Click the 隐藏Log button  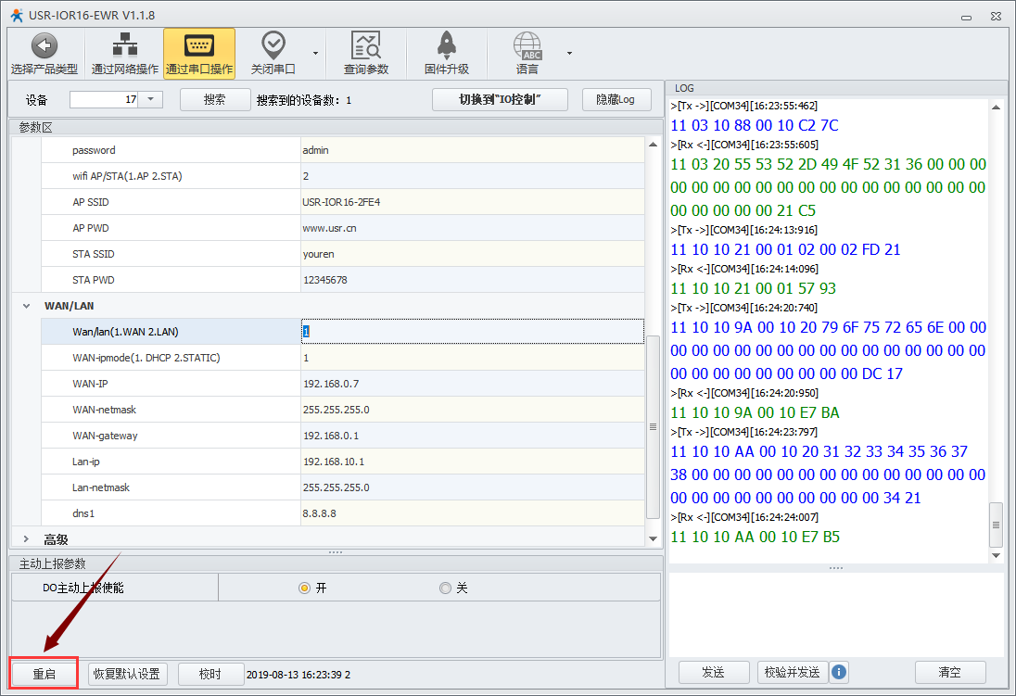[616, 100]
